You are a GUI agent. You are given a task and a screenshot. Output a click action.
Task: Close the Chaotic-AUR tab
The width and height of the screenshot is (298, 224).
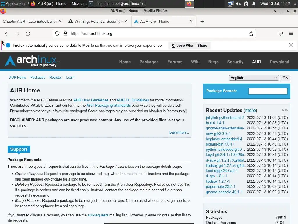pos(60,21)
